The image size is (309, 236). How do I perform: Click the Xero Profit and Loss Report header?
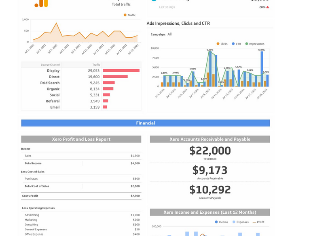pyautogui.click(x=81, y=139)
